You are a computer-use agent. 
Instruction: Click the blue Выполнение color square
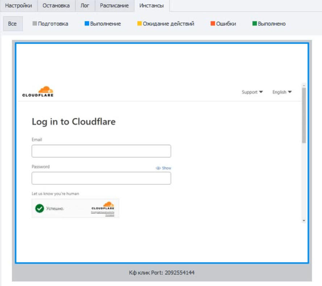pyautogui.click(x=87, y=24)
